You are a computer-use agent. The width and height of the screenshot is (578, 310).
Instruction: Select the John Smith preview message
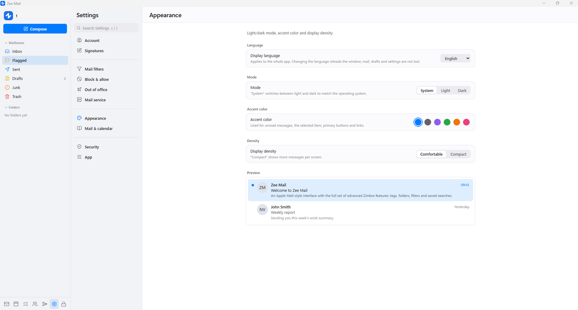tap(360, 212)
